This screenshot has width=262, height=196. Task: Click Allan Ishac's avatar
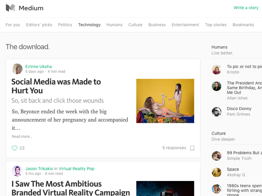(x=216, y=86)
